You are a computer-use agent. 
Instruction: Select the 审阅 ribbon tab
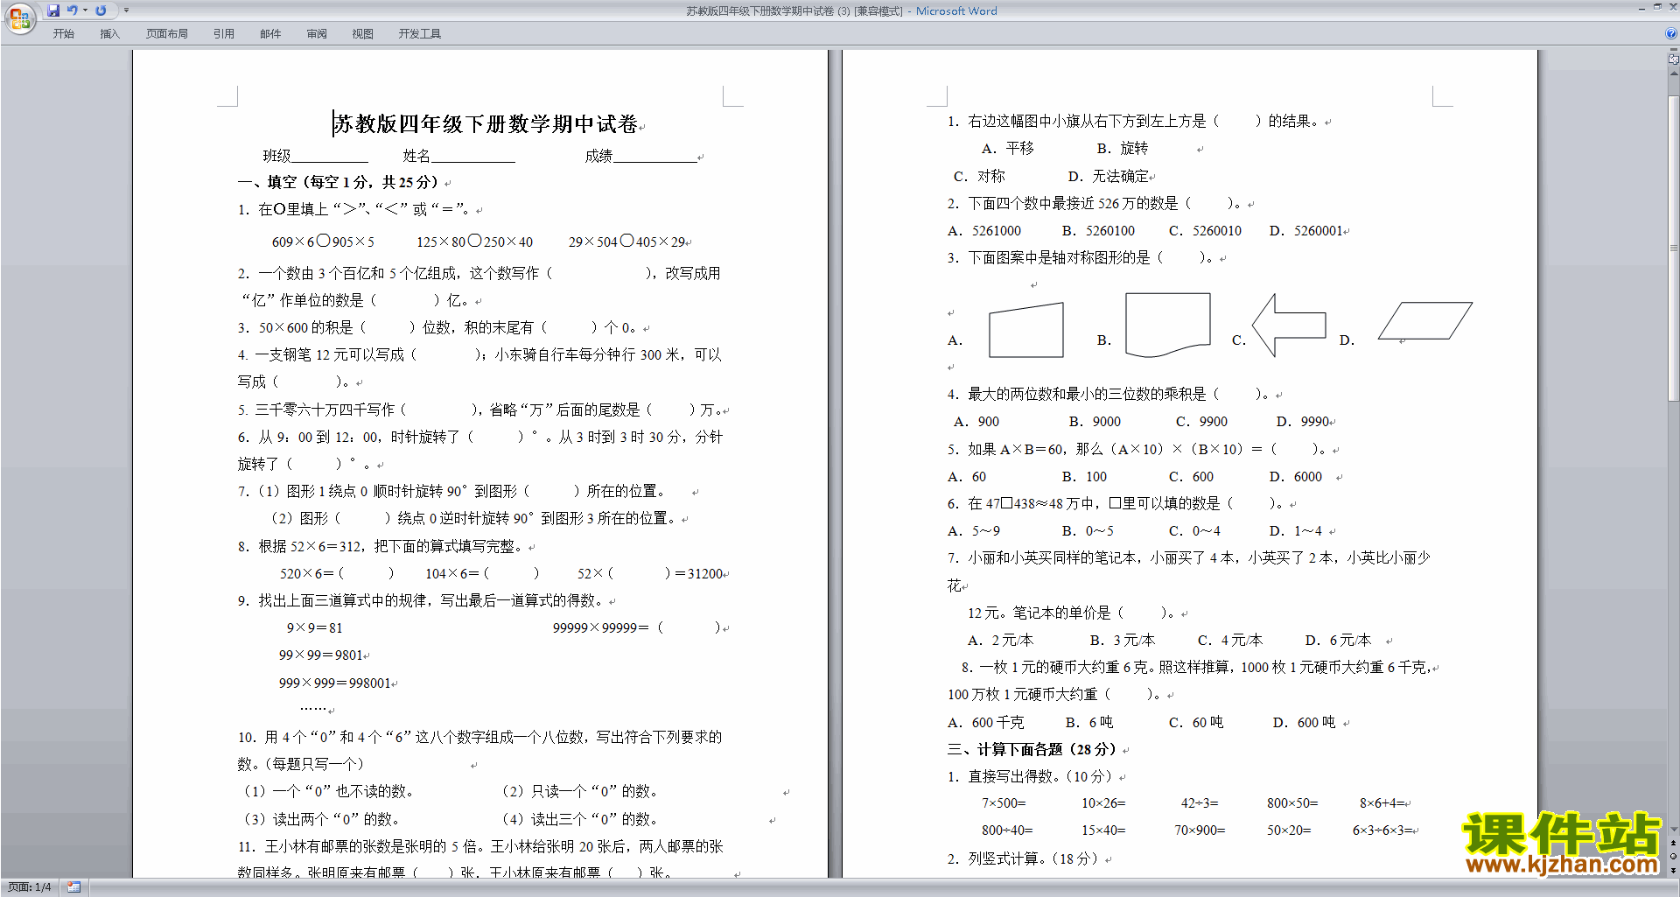pyautogui.click(x=317, y=34)
